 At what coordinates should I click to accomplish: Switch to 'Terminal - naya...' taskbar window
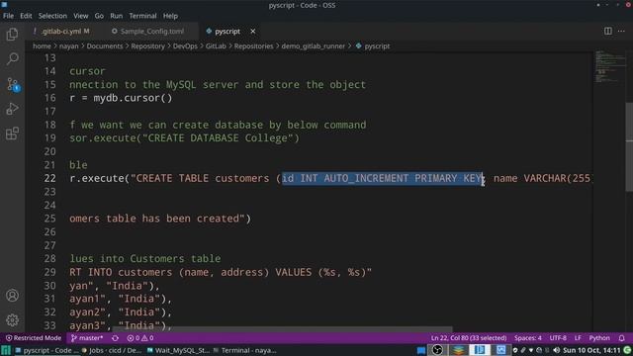(x=244, y=350)
